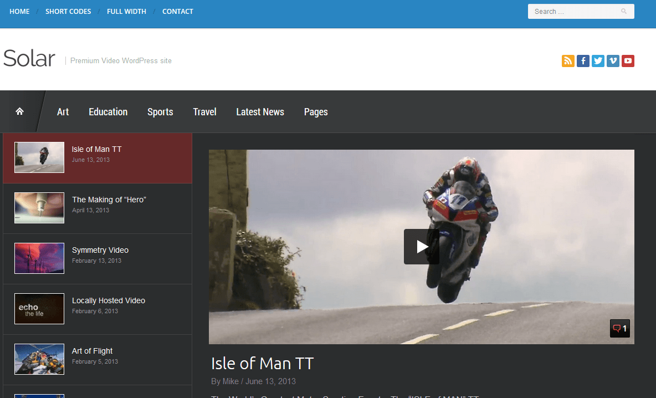Open the Vimeo social icon
This screenshot has height=398, width=656.
point(613,60)
